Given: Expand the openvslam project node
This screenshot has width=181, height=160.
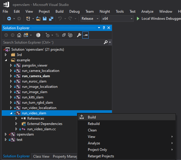Looking at the screenshot, I should (6, 134).
